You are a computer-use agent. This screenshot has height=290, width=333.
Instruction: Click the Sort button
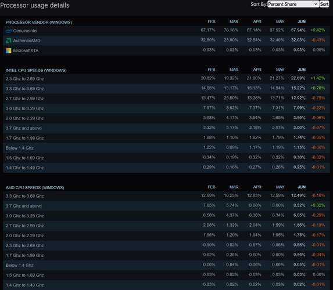(324, 4)
